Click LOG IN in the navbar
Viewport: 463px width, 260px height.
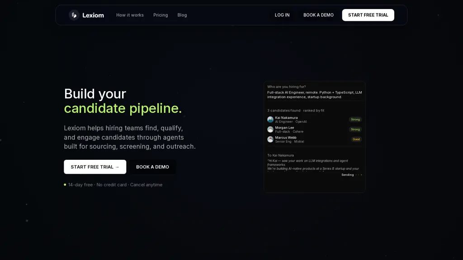click(x=282, y=15)
